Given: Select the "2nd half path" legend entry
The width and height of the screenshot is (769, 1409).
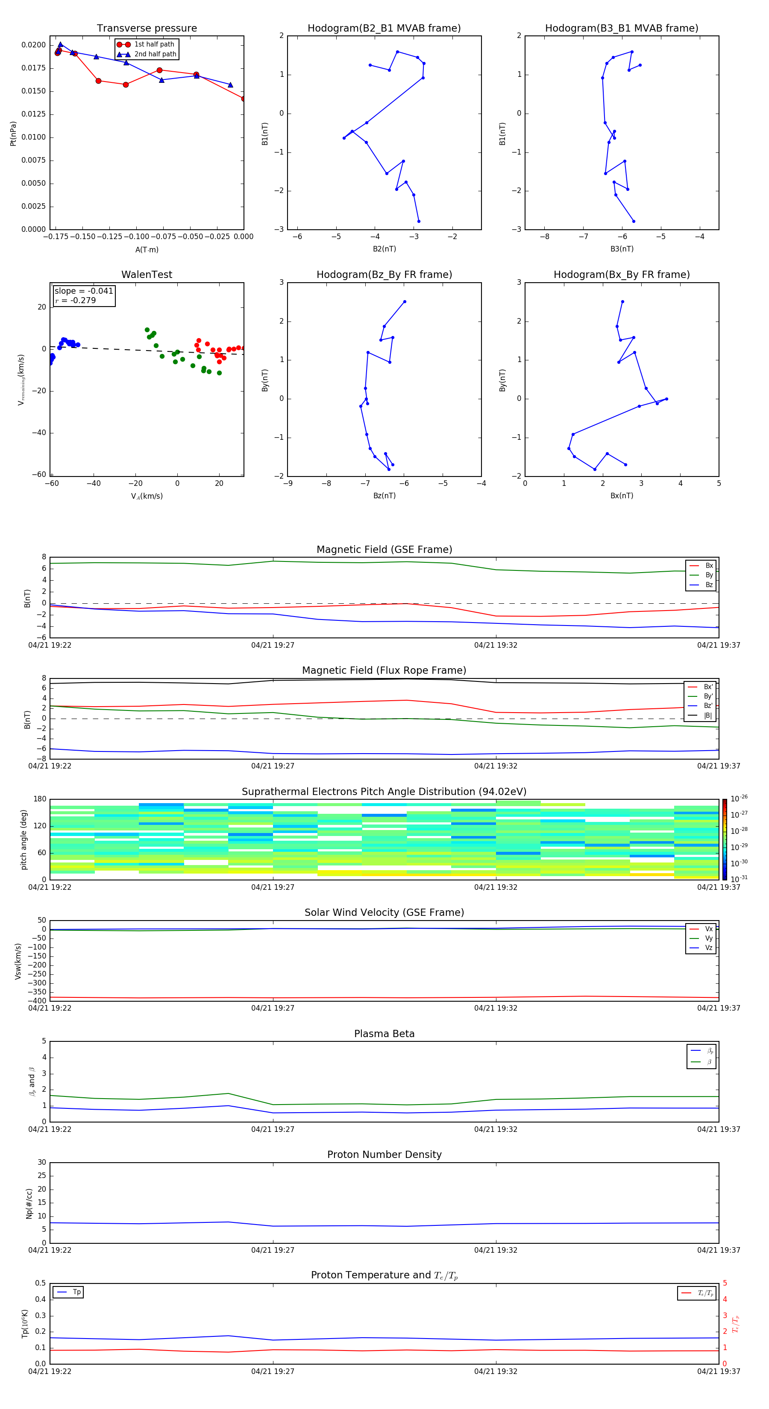Looking at the screenshot, I should click(146, 54).
